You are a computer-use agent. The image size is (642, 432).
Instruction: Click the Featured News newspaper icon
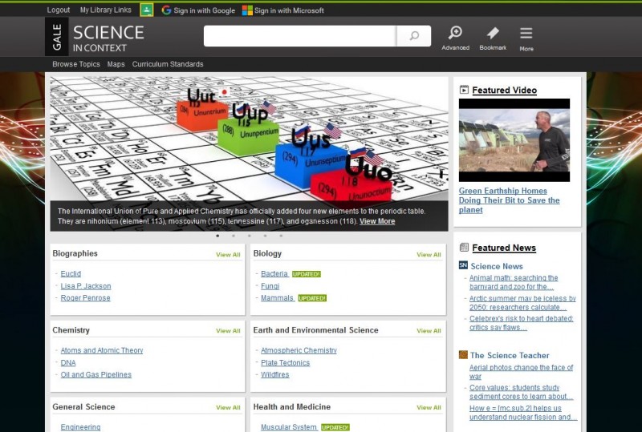point(464,247)
